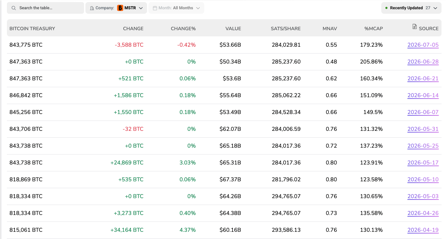
Task: Click the 130.13% market cap cell
Action: point(371,230)
